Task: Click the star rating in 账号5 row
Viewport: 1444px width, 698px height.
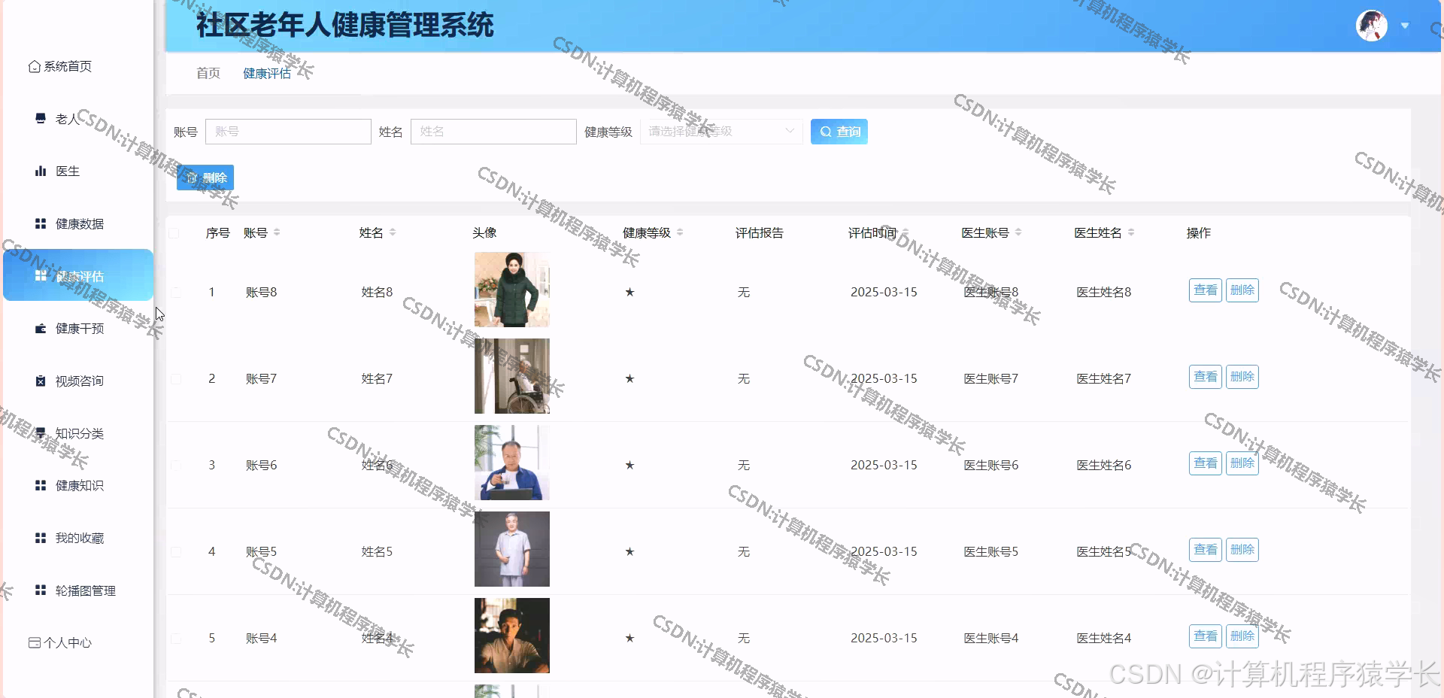Action: coord(629,551)
